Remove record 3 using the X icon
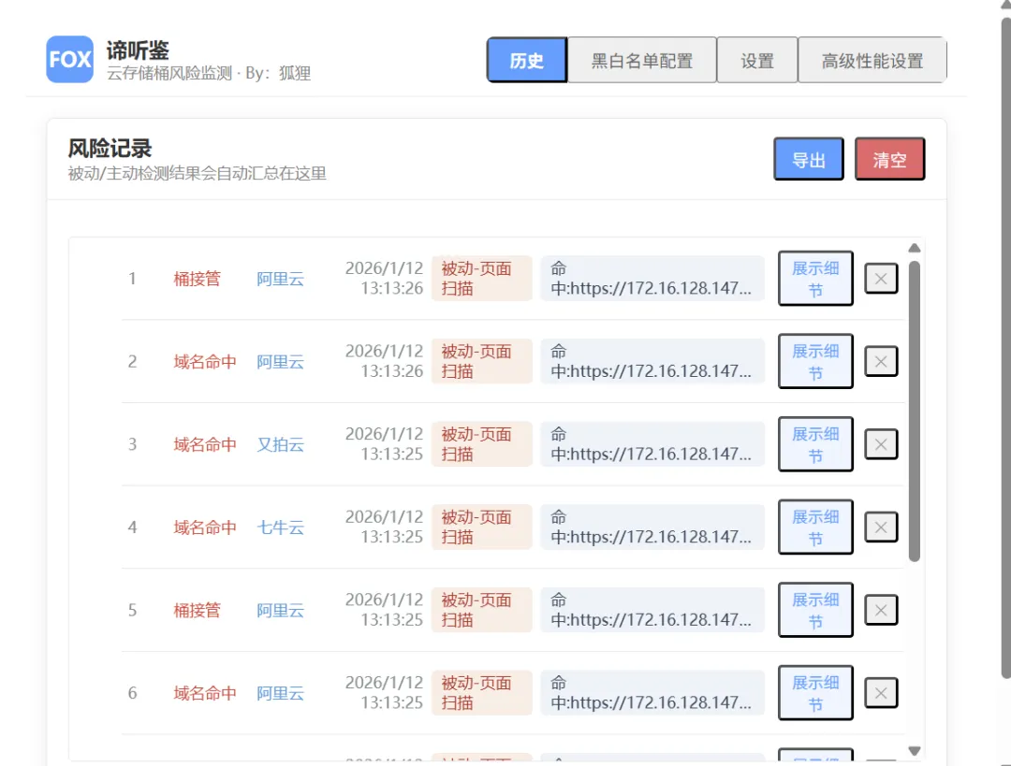The height and width of the screenshot is (766, 1011). click(881, 444)
